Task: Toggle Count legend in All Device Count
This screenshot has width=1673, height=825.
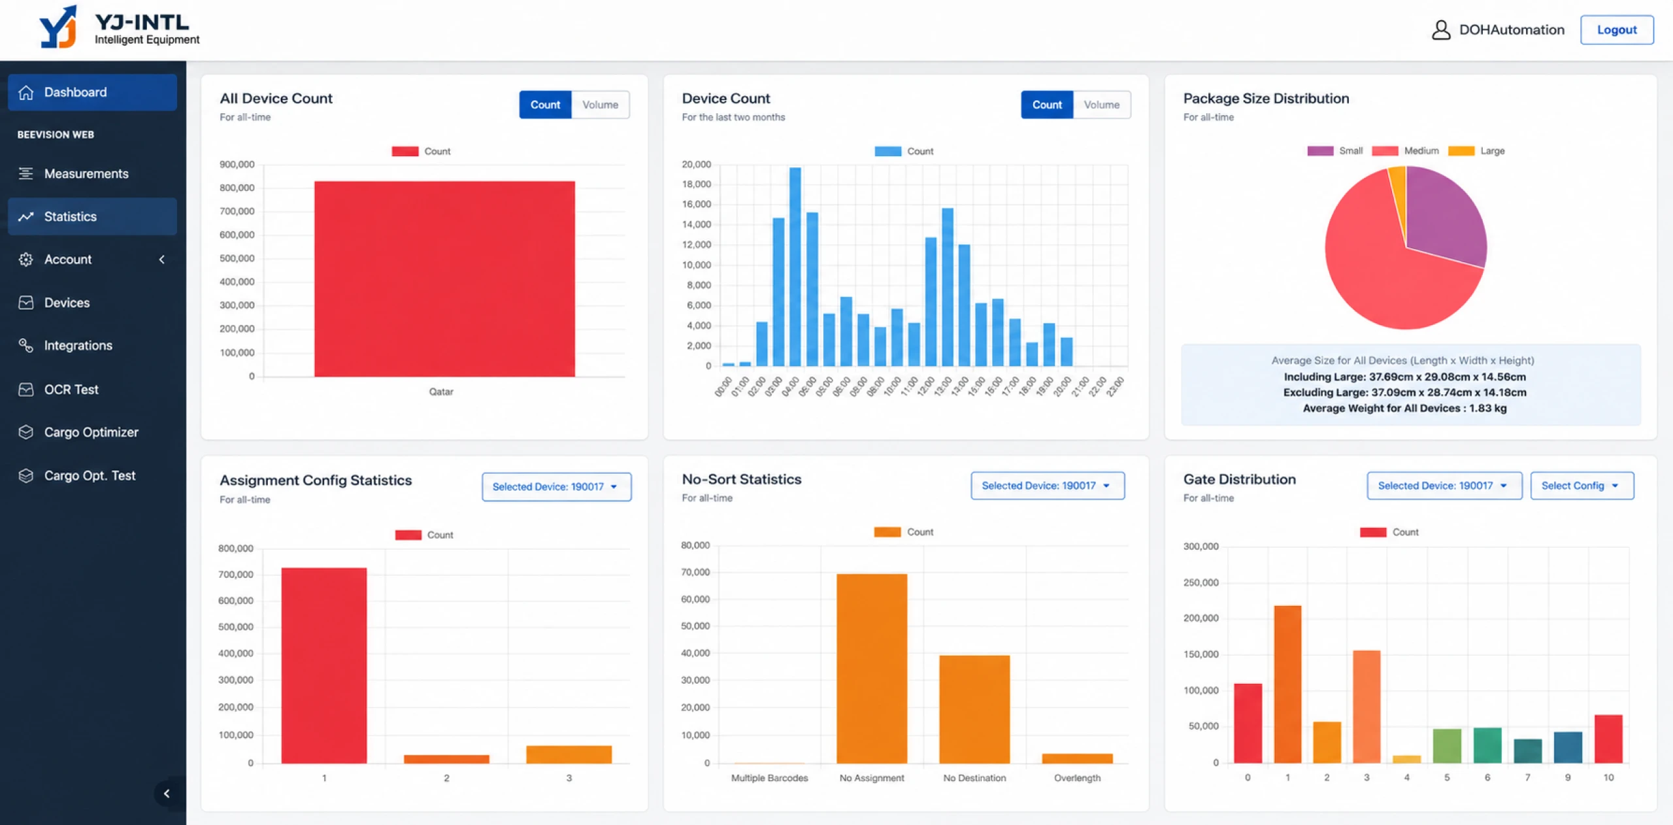Action: coord(421,151)
